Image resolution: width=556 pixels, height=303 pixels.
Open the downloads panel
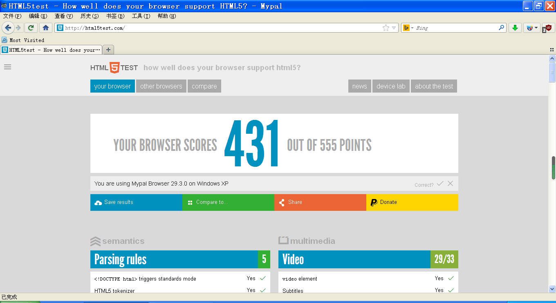click(515, 28)
